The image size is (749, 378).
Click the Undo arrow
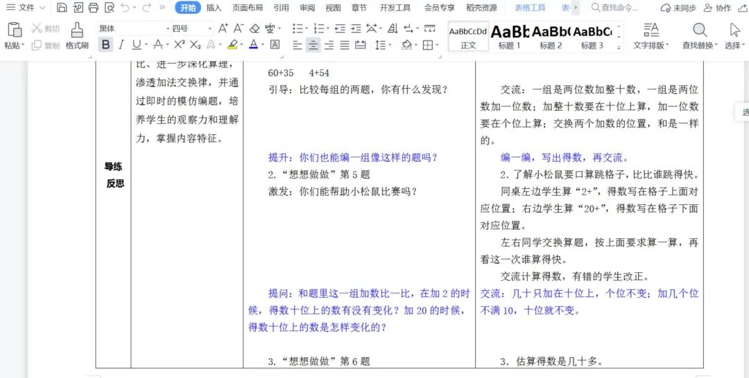click(x=125, y=8)
